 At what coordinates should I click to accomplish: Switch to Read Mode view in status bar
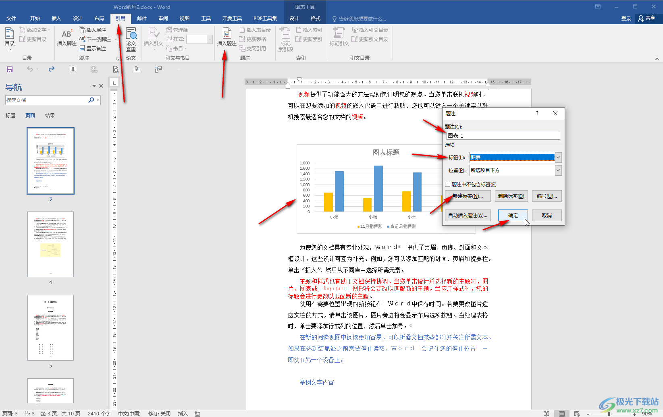(546, 414)
